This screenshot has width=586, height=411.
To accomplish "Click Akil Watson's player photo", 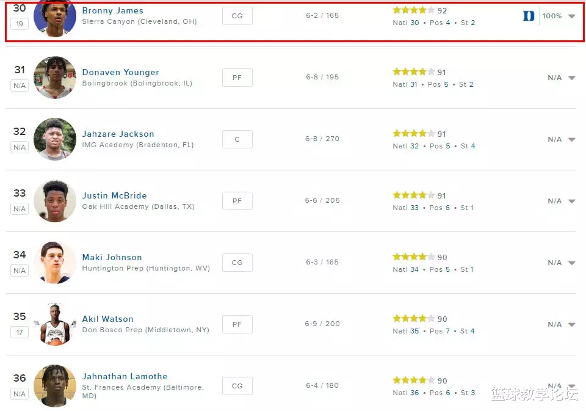I will tap(54, 324).
